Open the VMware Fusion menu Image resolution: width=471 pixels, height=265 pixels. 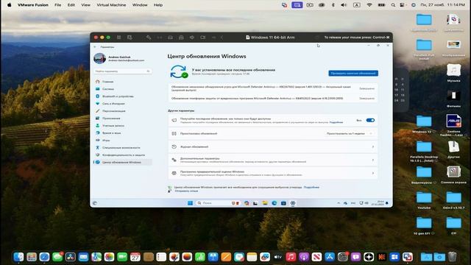32,5
